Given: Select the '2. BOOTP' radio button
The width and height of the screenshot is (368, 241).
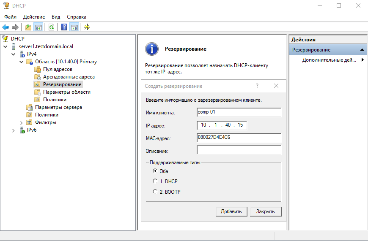Looking at the screenshot, I should pyautogui.click(x=155, y=192).
